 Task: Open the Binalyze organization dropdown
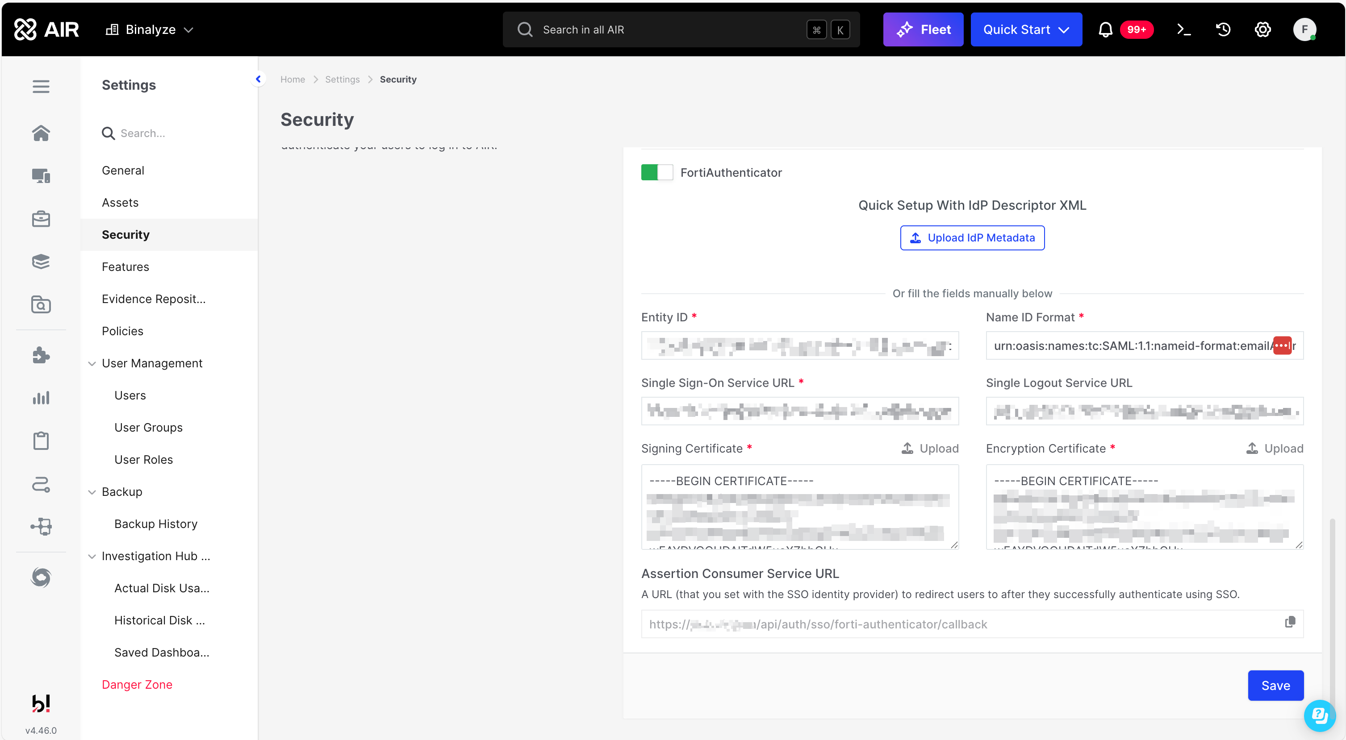point(150,29)
